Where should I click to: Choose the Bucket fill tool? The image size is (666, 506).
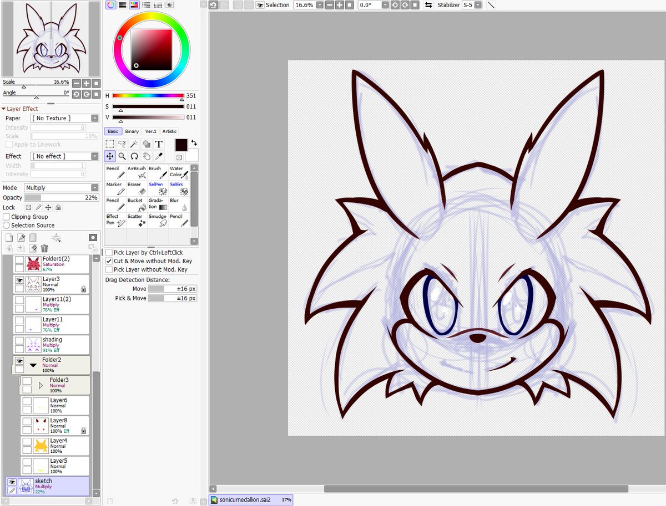(137, 204)
